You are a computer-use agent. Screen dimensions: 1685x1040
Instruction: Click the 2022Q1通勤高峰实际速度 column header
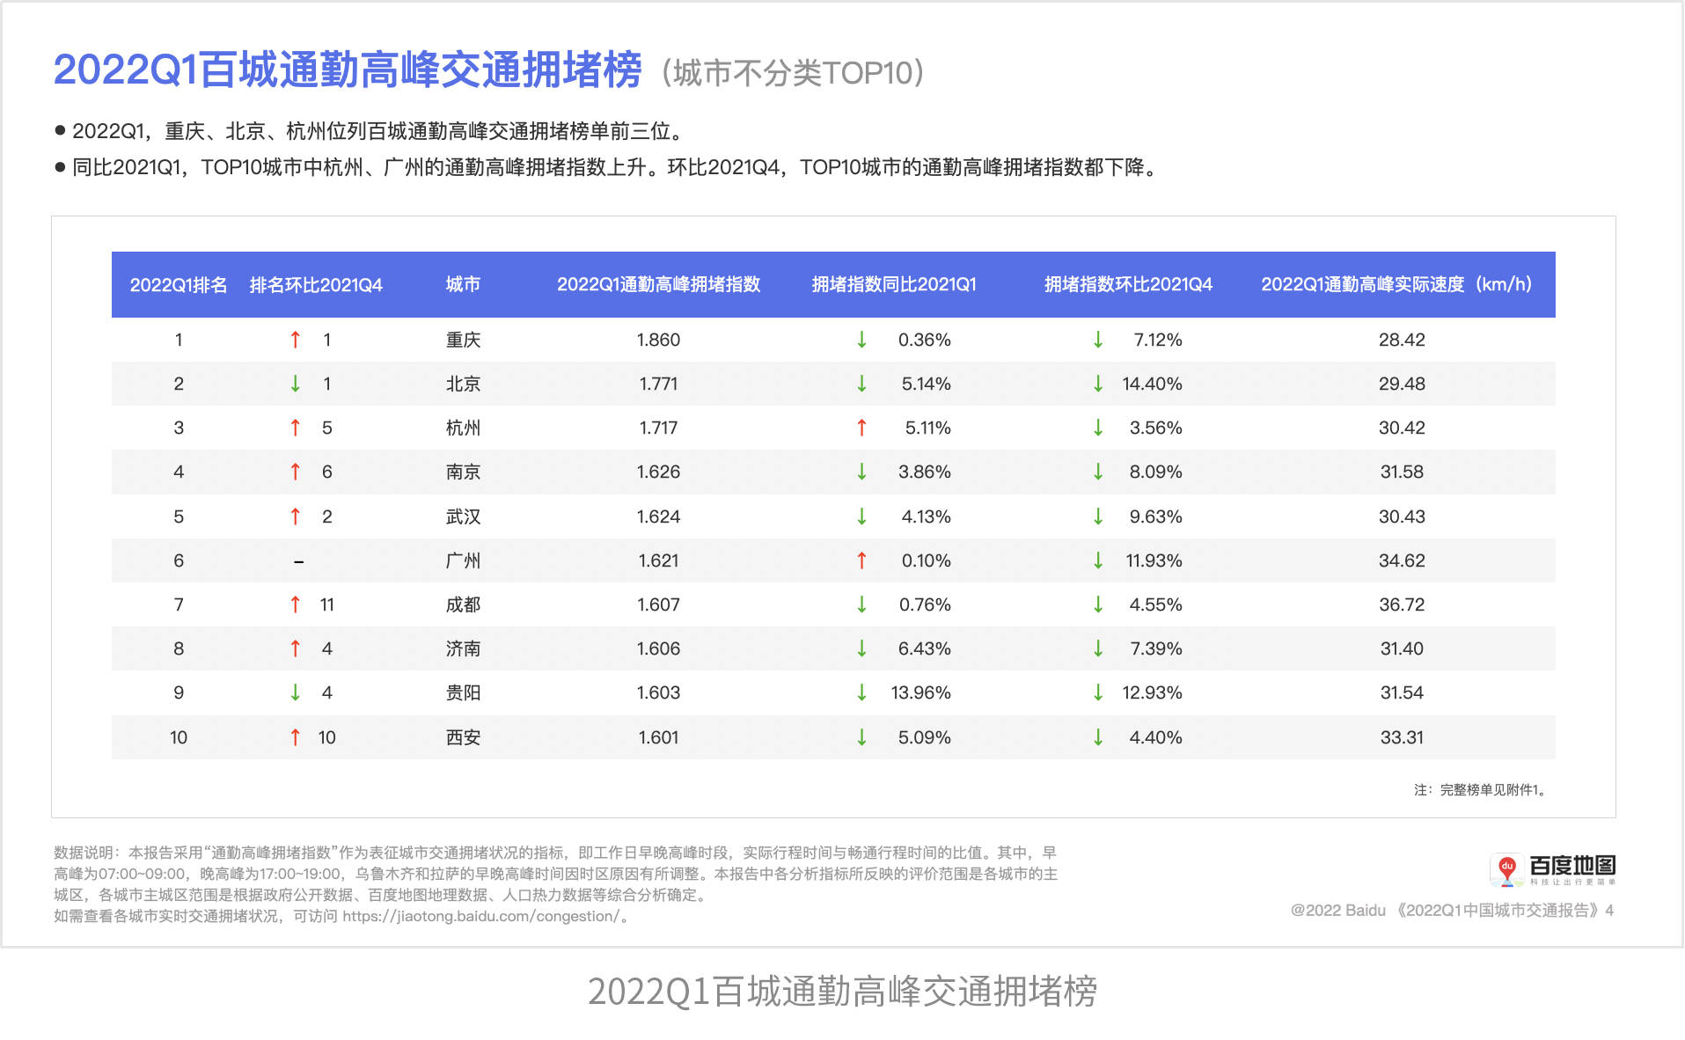(1396, 284)
